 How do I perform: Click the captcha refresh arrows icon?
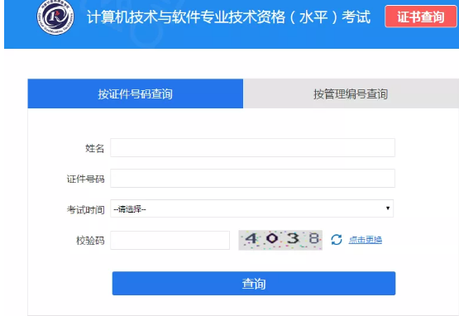pos(337,240)
